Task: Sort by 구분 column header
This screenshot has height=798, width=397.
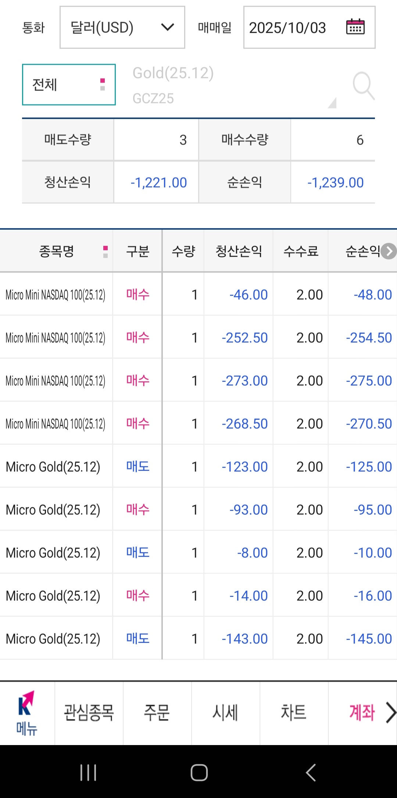Action: click(x=137, y=251)
